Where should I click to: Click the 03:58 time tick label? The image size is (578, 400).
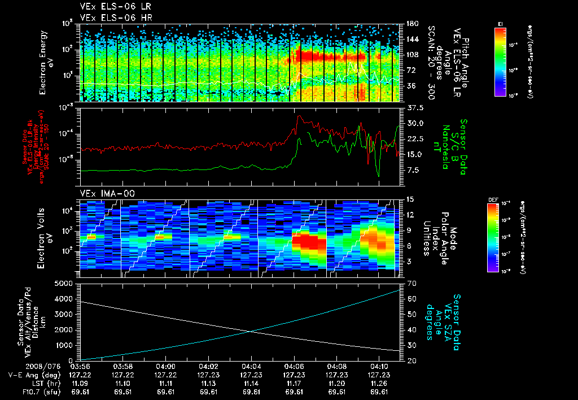click(x=122, y=367)
